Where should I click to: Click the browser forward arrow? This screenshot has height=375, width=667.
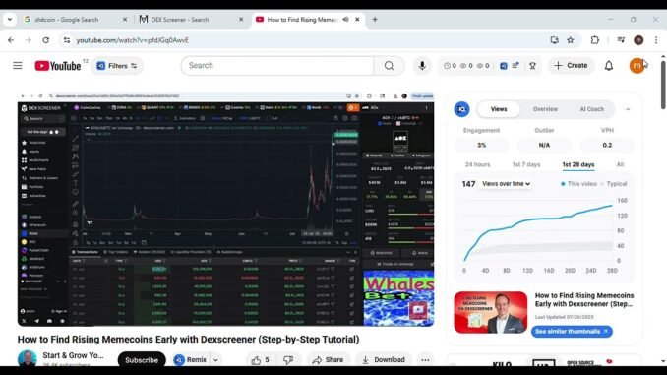click(x=29, y=40)
